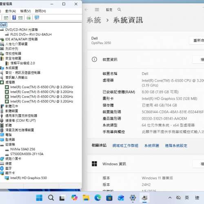Viewport: 204px width, 204px height.
Task: Select the 連接埠 (COM 和 LPT) category
Action: 20,120
